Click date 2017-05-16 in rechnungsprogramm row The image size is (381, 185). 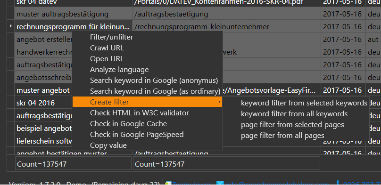(343, 26)
